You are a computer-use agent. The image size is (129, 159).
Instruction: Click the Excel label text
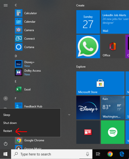(x=27, y=90)
